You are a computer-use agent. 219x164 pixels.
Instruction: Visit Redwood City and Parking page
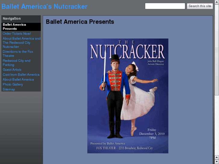click(x=17, y=63)
